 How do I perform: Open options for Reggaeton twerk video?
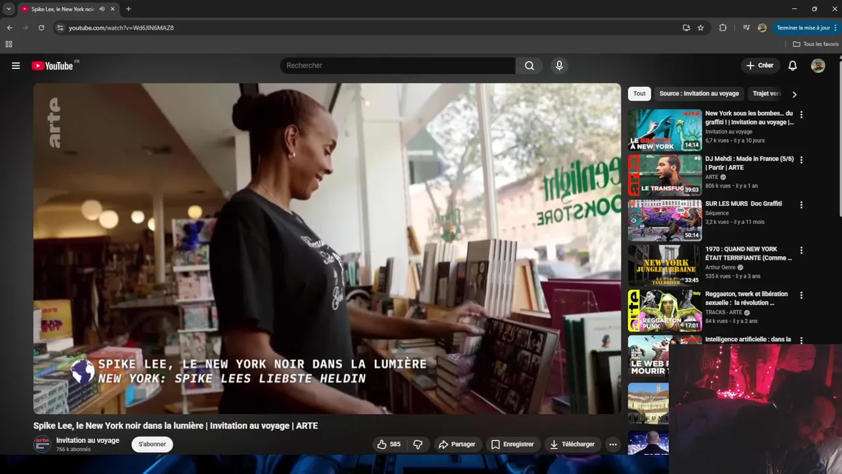click(801, 295)
